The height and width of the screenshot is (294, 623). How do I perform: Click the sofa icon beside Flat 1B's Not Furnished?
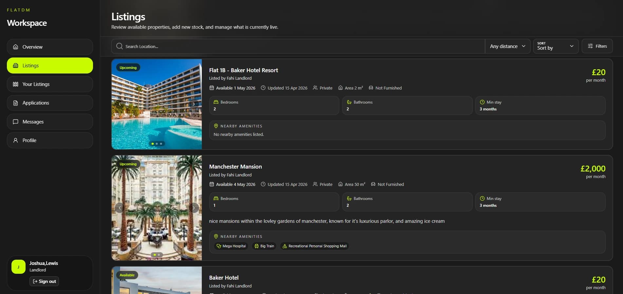pos(371,88)
